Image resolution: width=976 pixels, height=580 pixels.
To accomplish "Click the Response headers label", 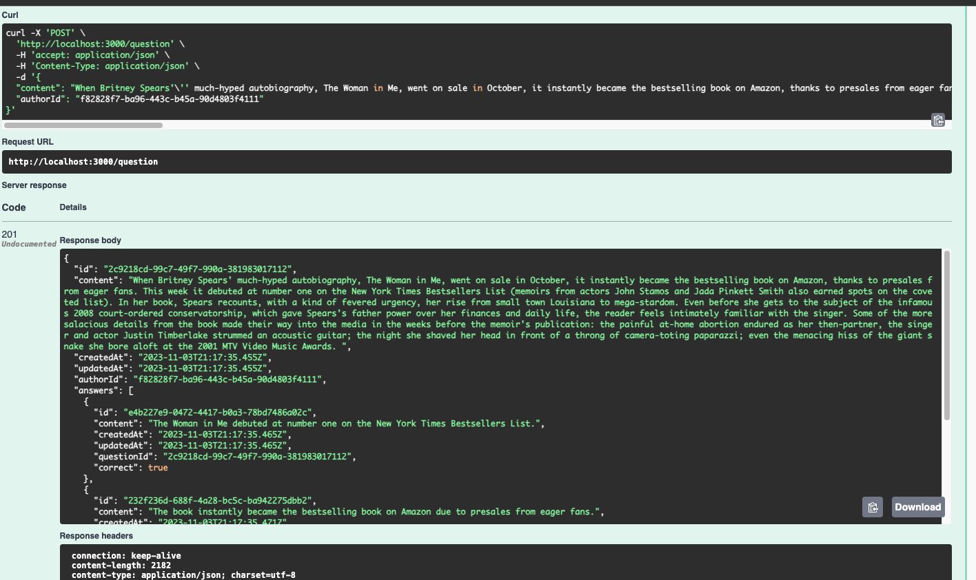I will pos(96,536).
